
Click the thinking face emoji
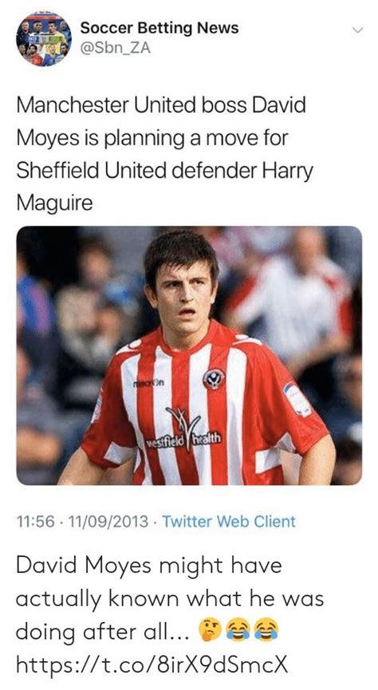click(210, 632)
